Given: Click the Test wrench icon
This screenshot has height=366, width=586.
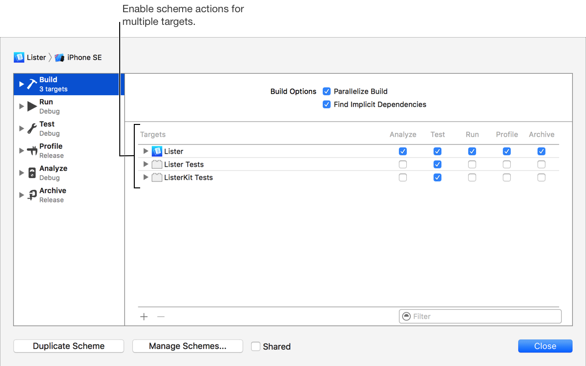Looking at the screenshot, I should (32, 129).
